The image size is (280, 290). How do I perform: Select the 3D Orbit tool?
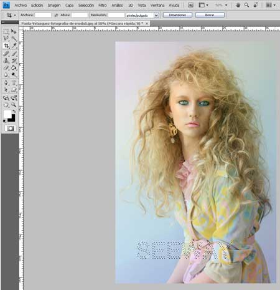pyautogui.click(x=14, y=98)
